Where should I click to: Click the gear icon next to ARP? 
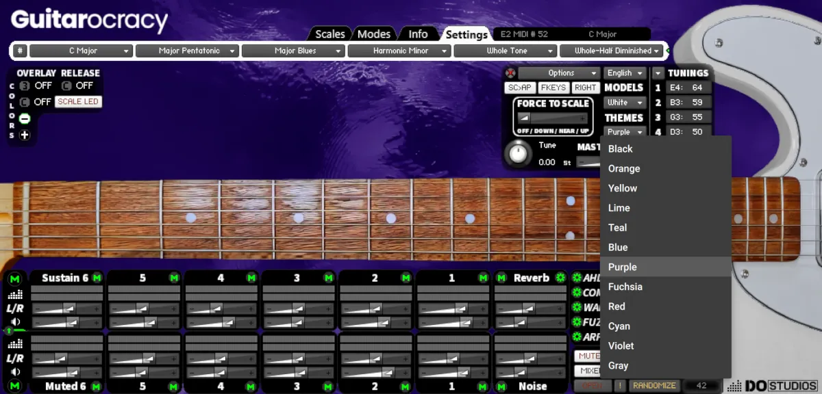[576, 337]
